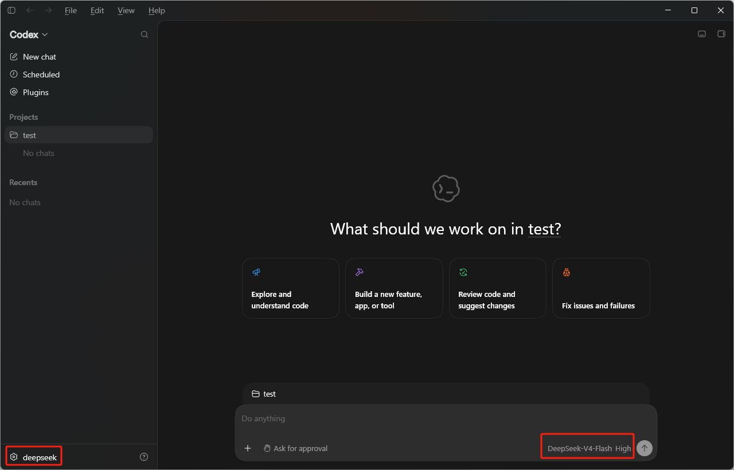Choose the Review code and suggest changes card
The height and width of the screenshot is (470, 734).
498,288
